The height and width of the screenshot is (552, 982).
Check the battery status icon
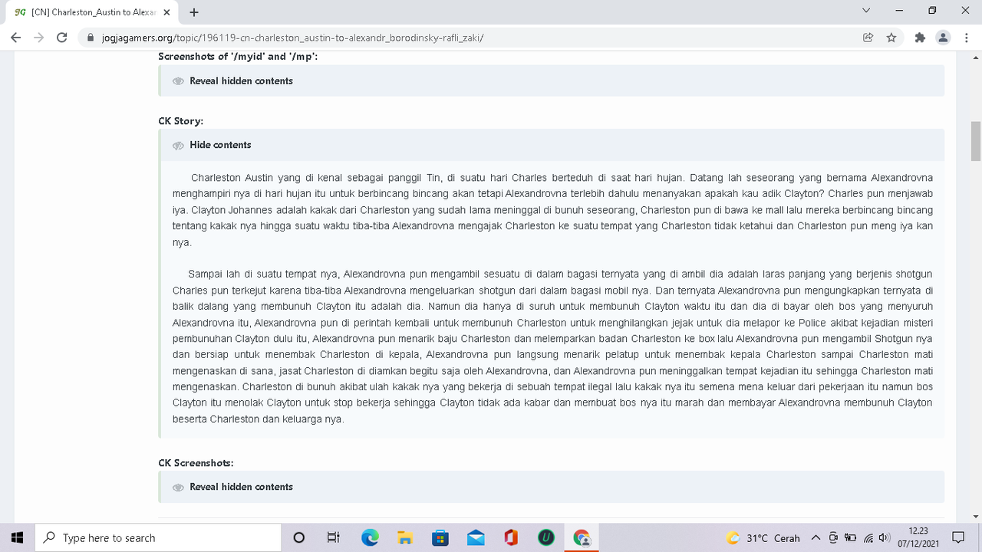point(850,537)
